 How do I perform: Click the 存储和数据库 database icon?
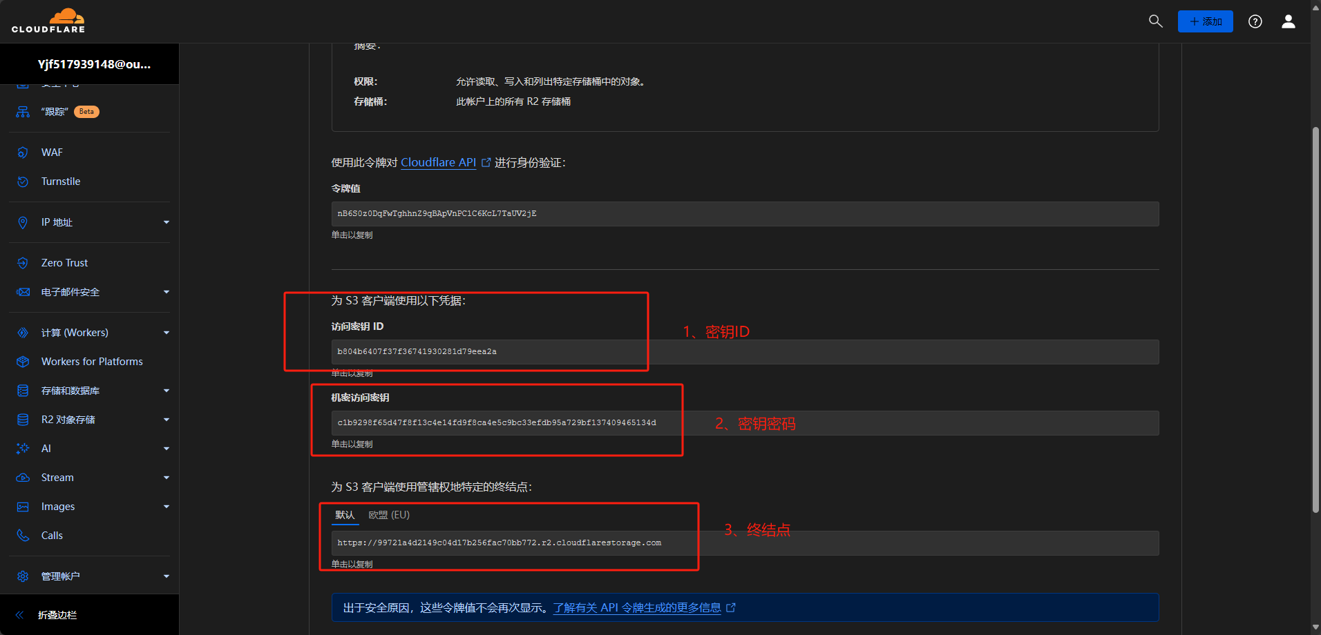pyautogui.click(x=23, y=391)
